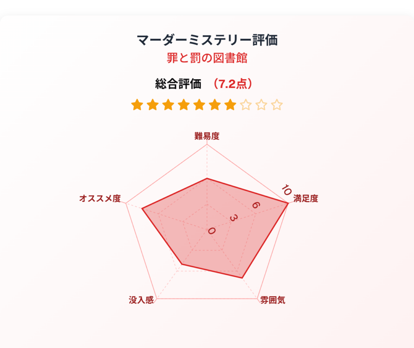Click the マーダーミステリー評価 heading
Image resolution: width=414 pixels, height=348 pixels.
click(x=207, y=40)
